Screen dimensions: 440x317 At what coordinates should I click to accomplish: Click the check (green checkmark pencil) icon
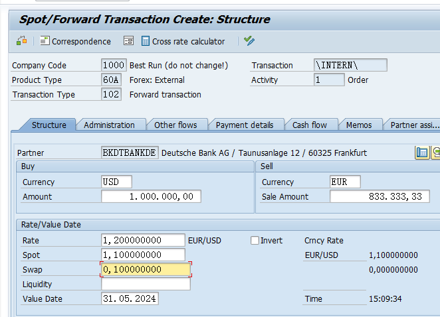coord(249,41)
